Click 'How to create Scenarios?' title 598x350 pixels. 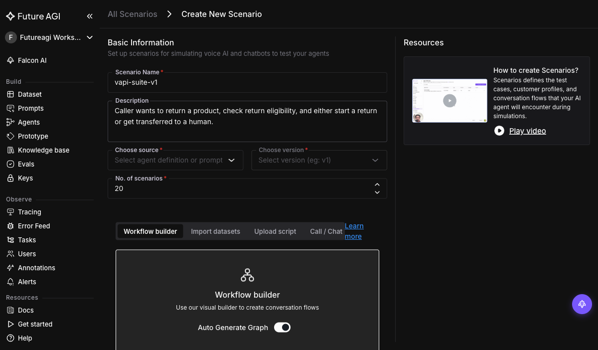click(536, 70)
